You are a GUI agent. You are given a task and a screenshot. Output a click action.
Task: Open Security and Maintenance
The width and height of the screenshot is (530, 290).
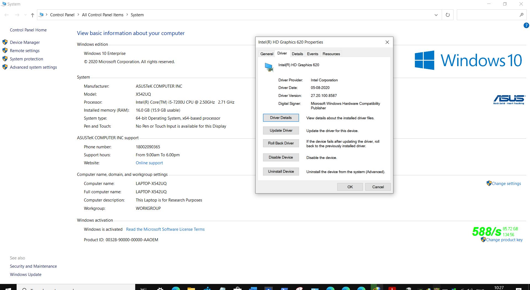(x=33, y=266)
